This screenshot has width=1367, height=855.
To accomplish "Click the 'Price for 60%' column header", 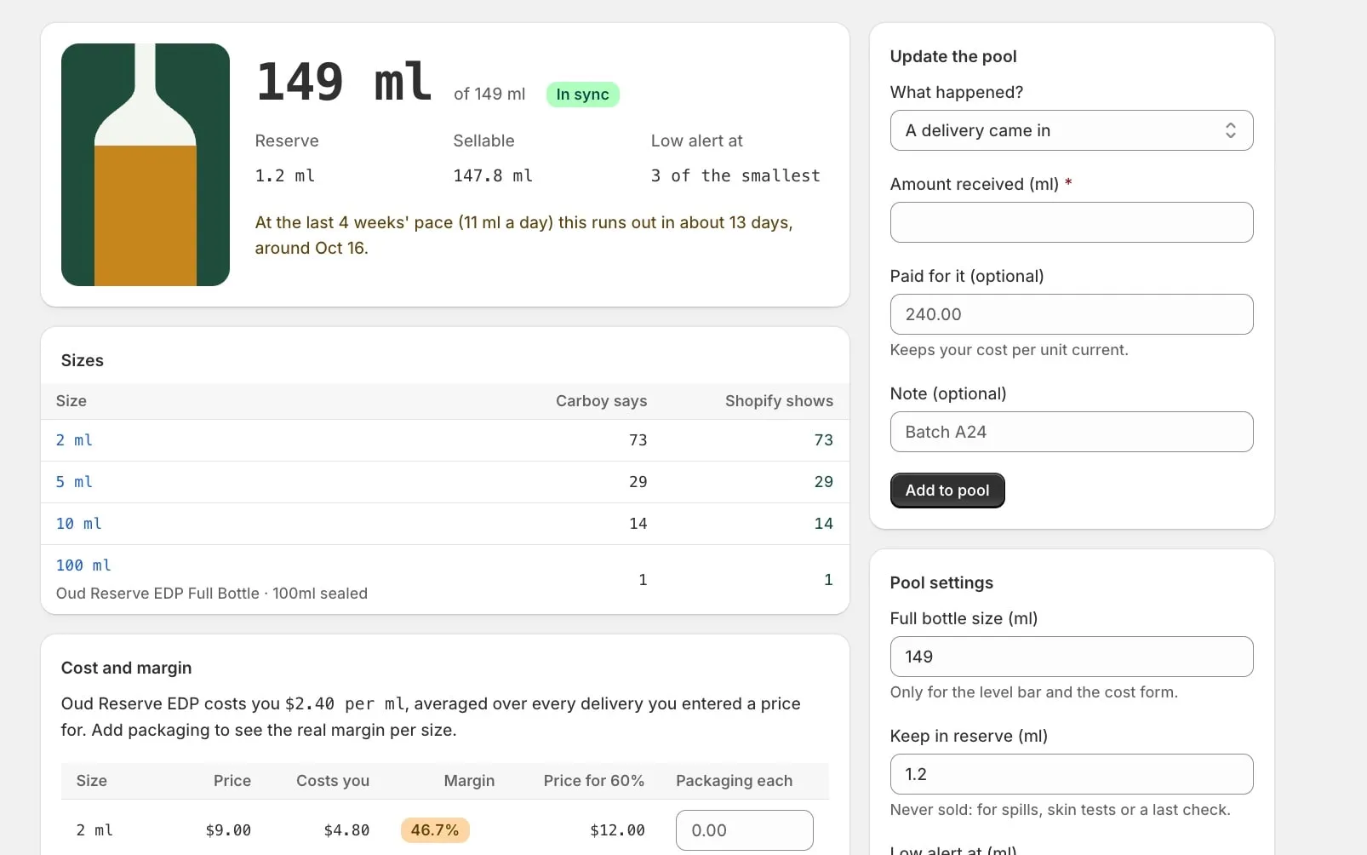I will (594, 781).
